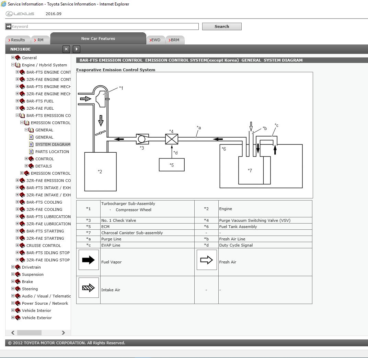The width and height of the screenshot is (368, 358).
Task: Click the tree panel right scroll arrow
Action: coord(63,333)
